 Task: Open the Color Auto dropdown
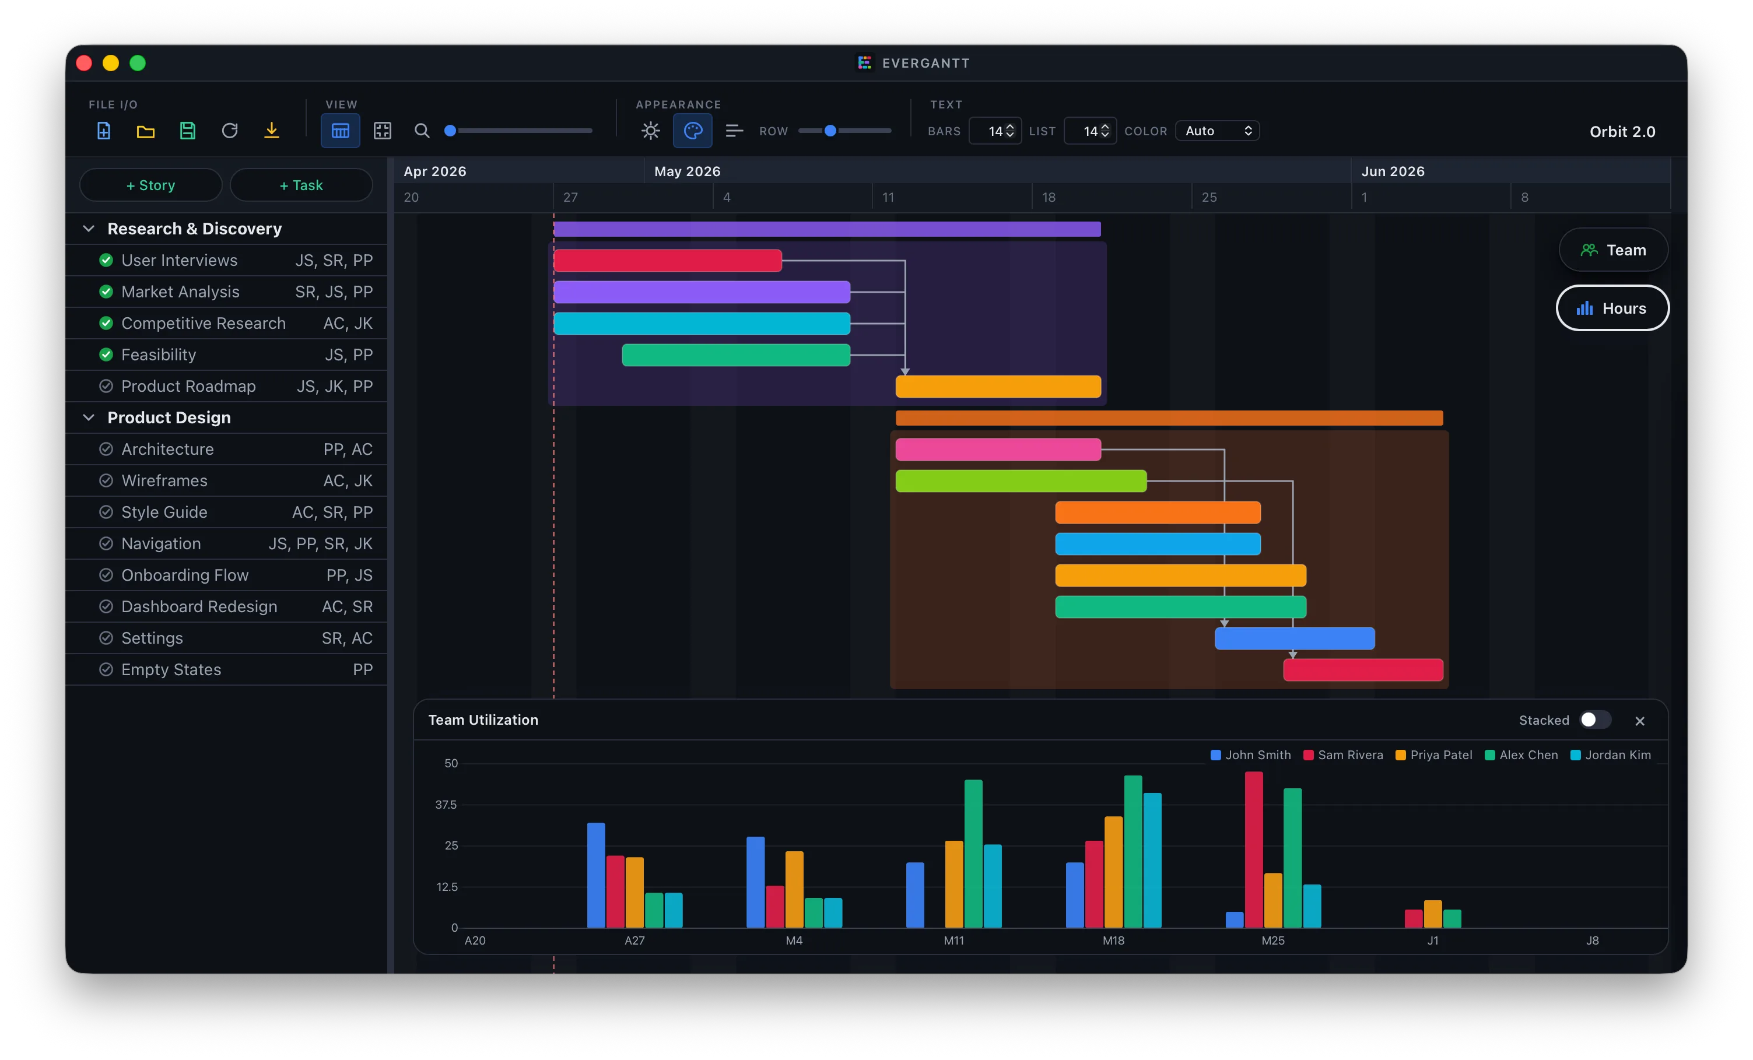click(1217, 131)
